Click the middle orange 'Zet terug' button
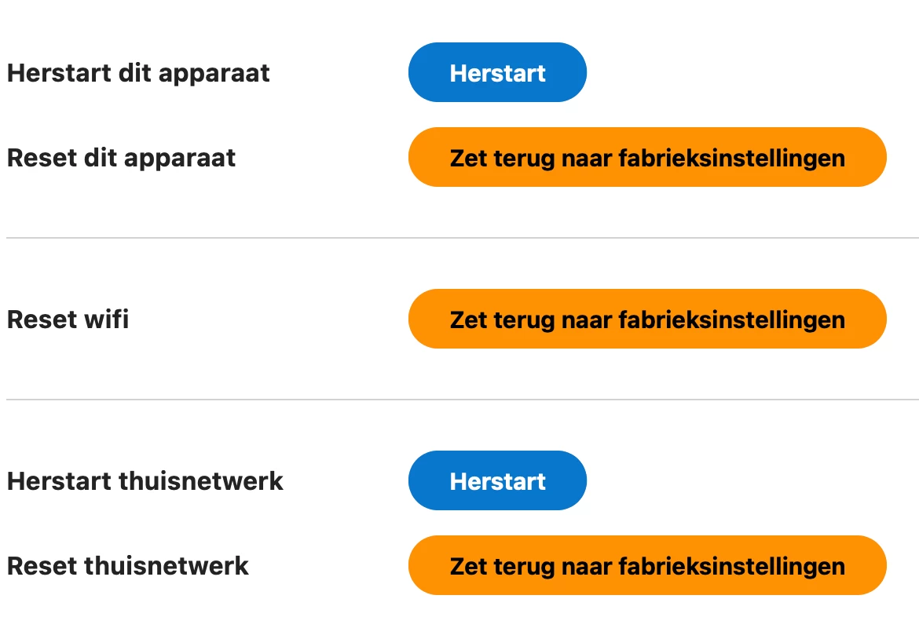 (646, 319)
